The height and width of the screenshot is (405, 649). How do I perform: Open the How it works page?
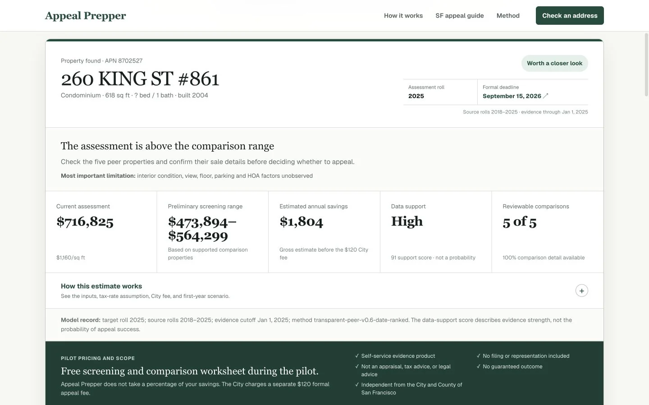tap(403, 16)
